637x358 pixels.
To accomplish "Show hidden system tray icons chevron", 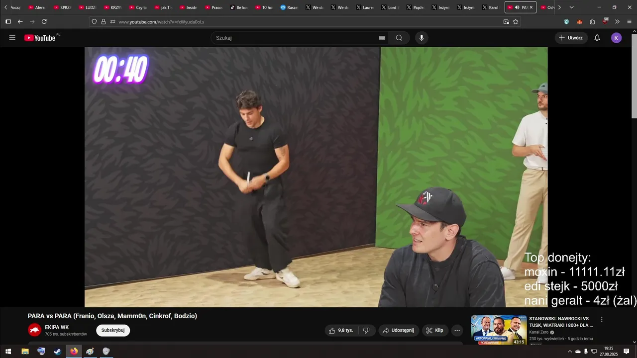I will [x=570, y=351].
